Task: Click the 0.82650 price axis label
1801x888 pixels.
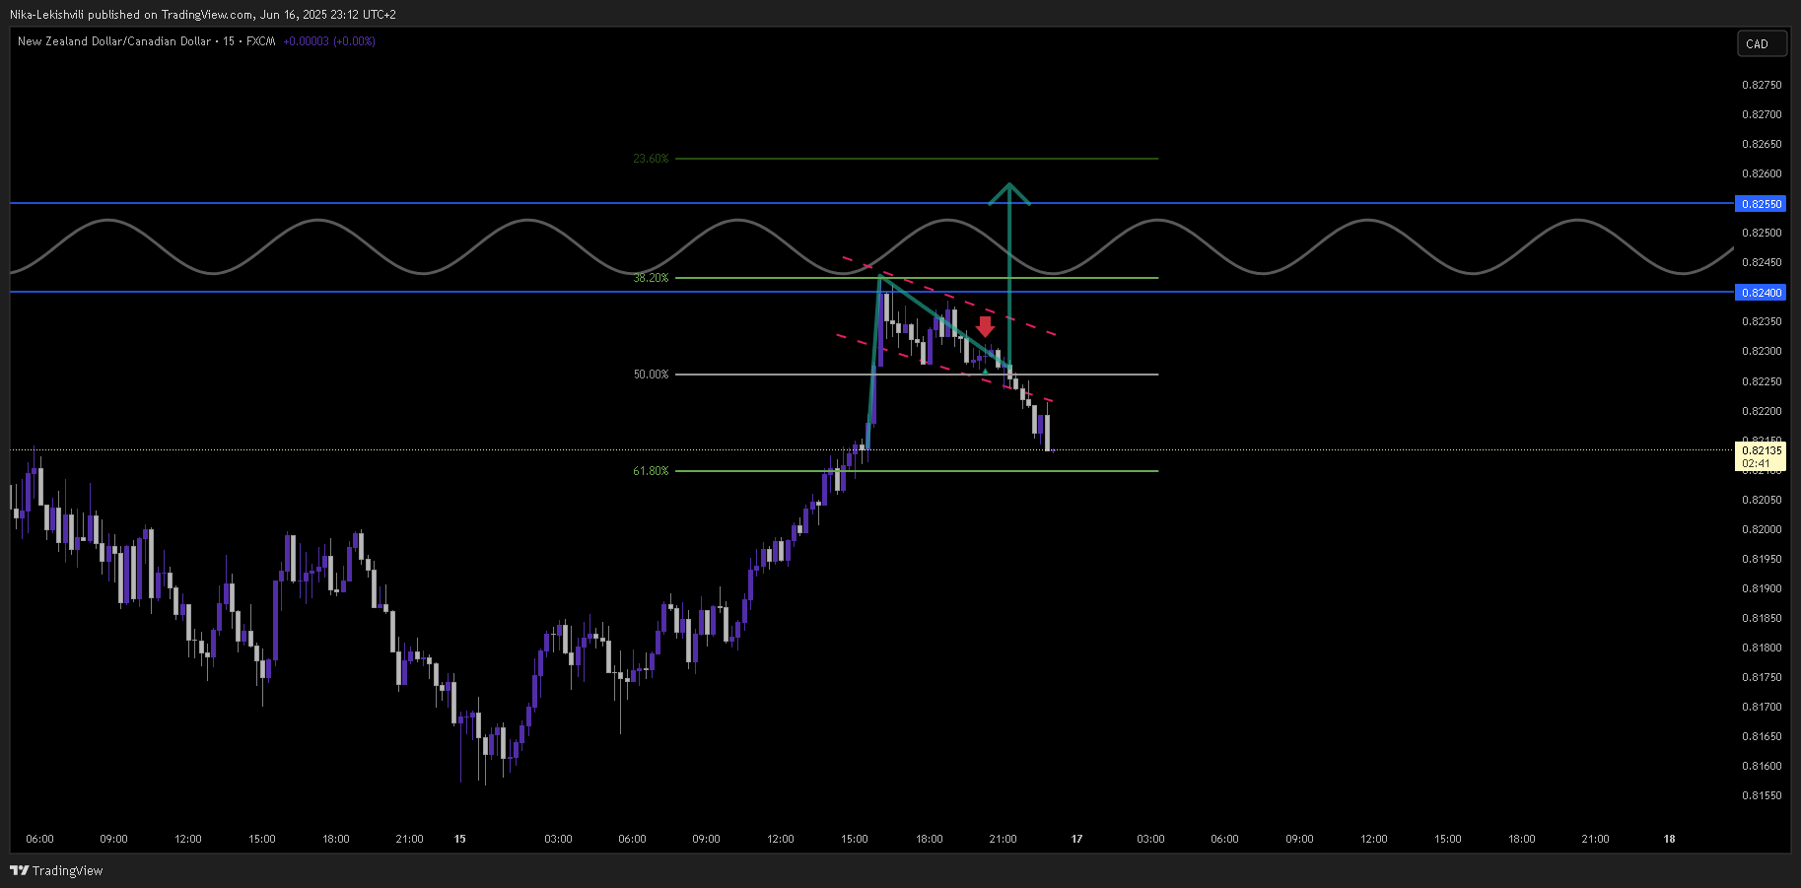Action: coord(1762,144)
